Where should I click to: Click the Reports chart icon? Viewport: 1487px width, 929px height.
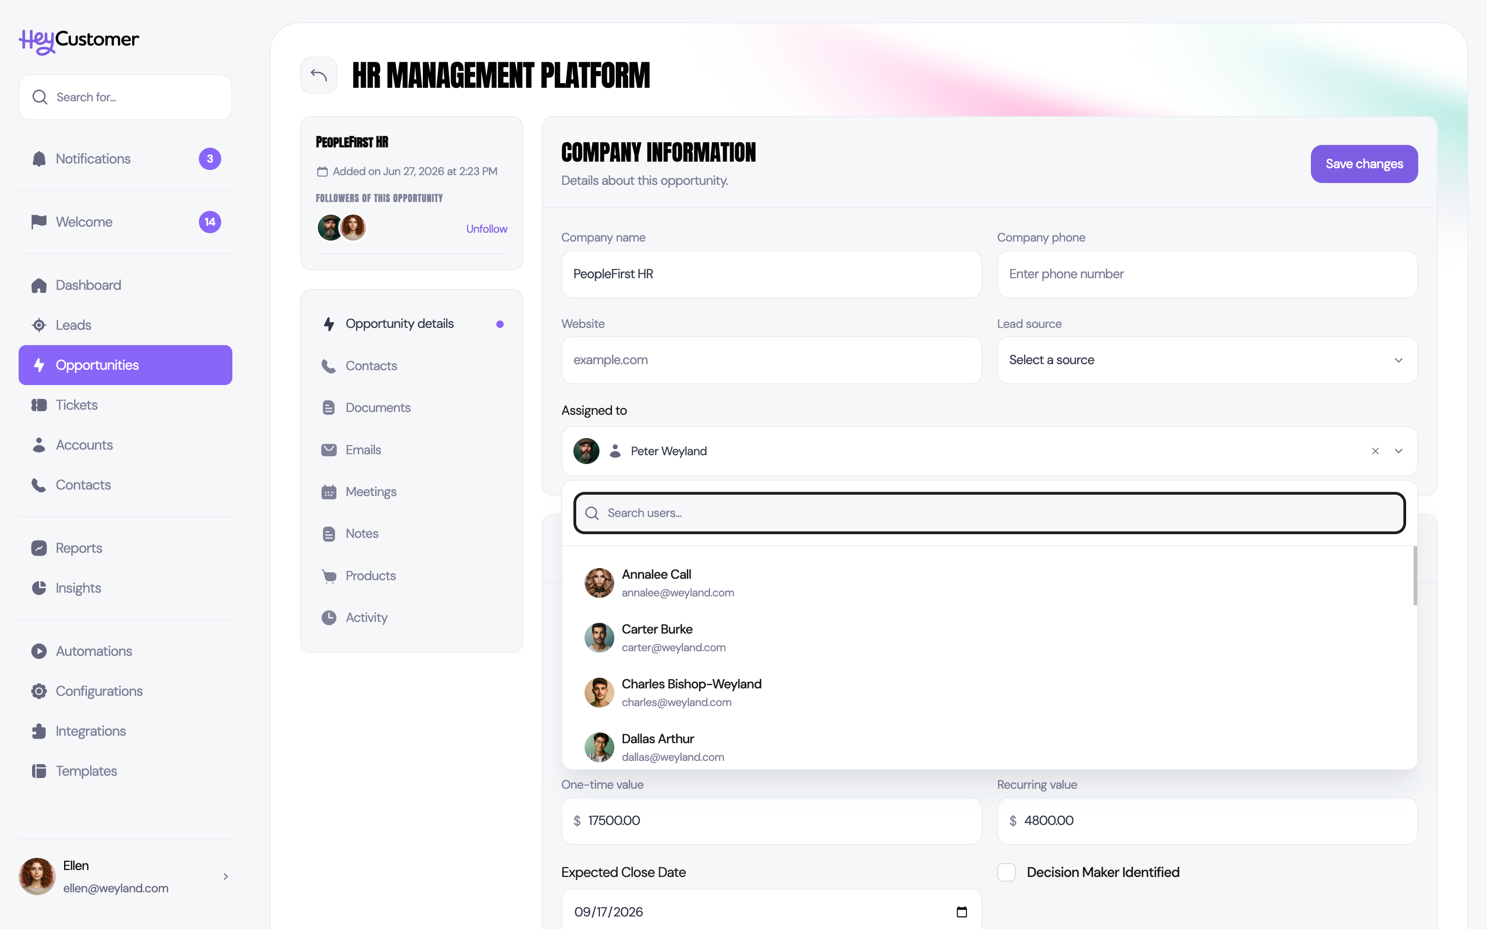(x=39, y=548)
